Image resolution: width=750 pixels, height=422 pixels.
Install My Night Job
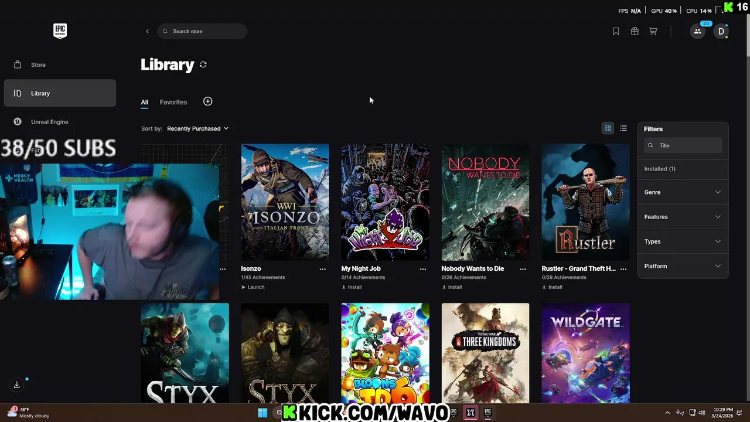[x=352, y=287]
